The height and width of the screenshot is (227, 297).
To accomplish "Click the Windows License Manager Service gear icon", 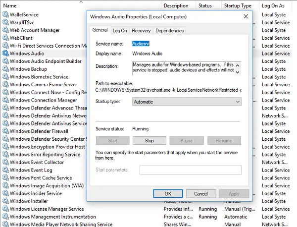I will [x=5, y=209].
